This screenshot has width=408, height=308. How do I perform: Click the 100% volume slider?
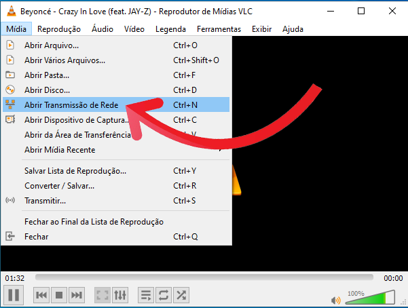(371, 298)
